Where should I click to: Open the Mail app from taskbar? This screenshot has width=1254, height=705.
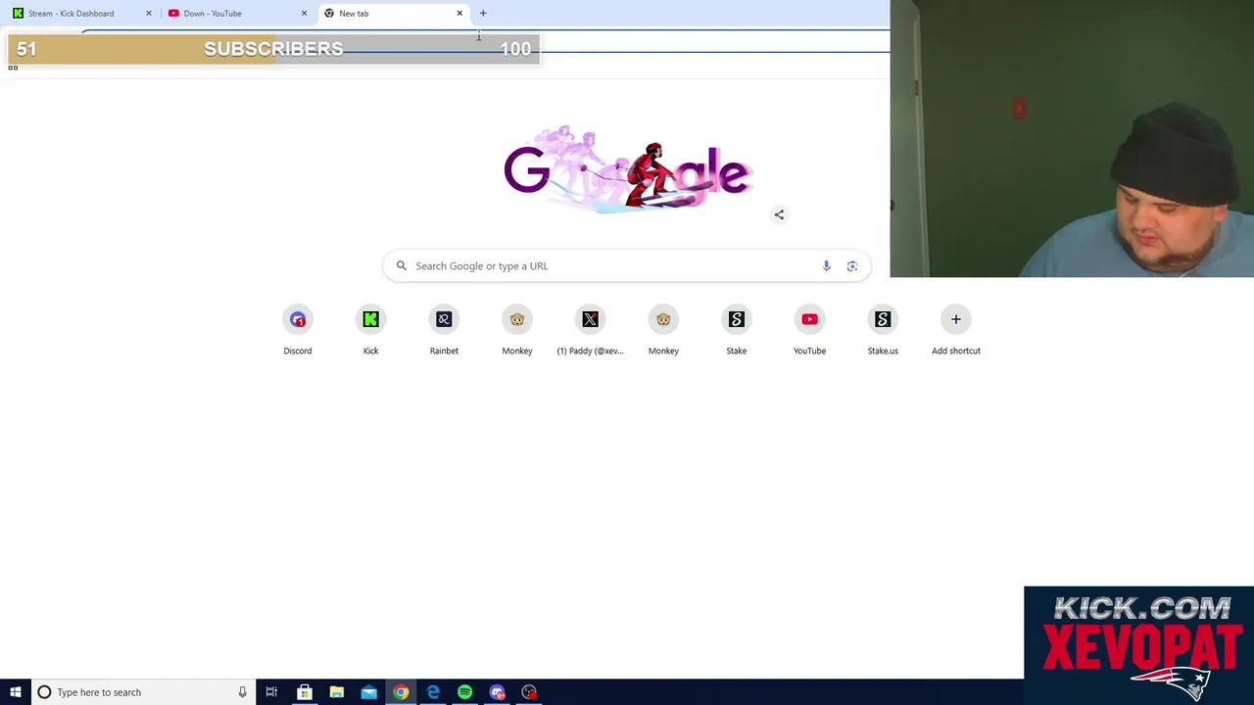[368, 692]
